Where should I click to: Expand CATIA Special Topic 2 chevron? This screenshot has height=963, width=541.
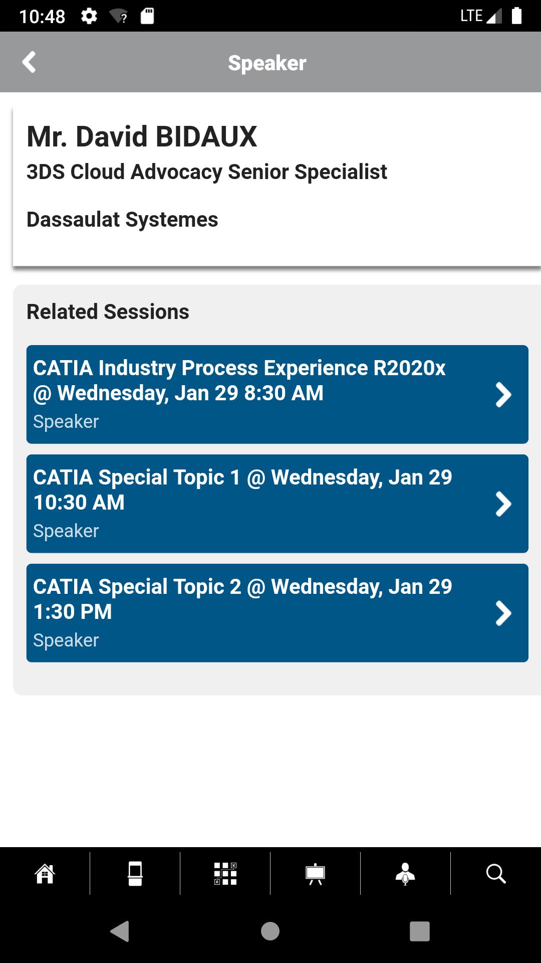click(503, 613)
